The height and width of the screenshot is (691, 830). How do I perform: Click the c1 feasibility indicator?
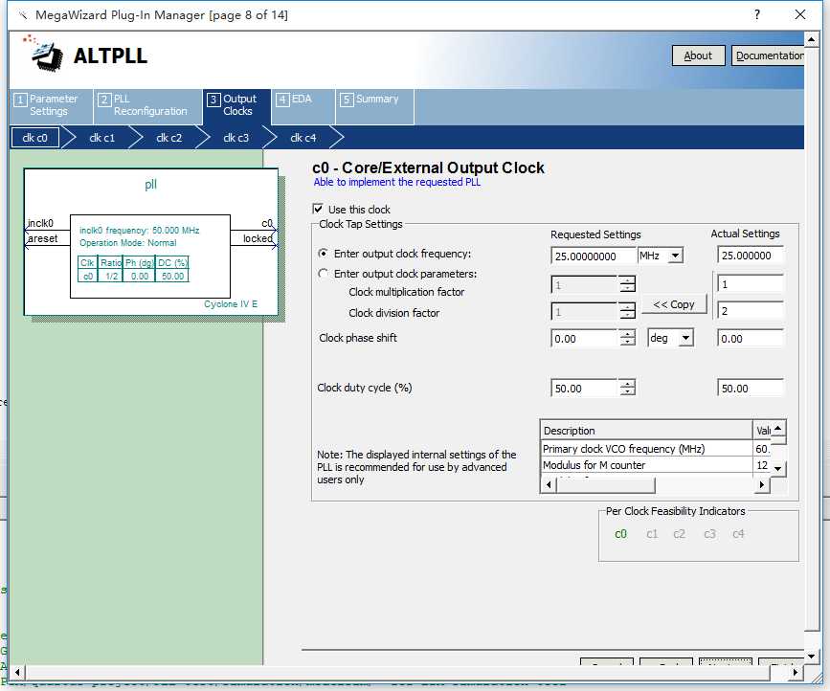point(652,534)
